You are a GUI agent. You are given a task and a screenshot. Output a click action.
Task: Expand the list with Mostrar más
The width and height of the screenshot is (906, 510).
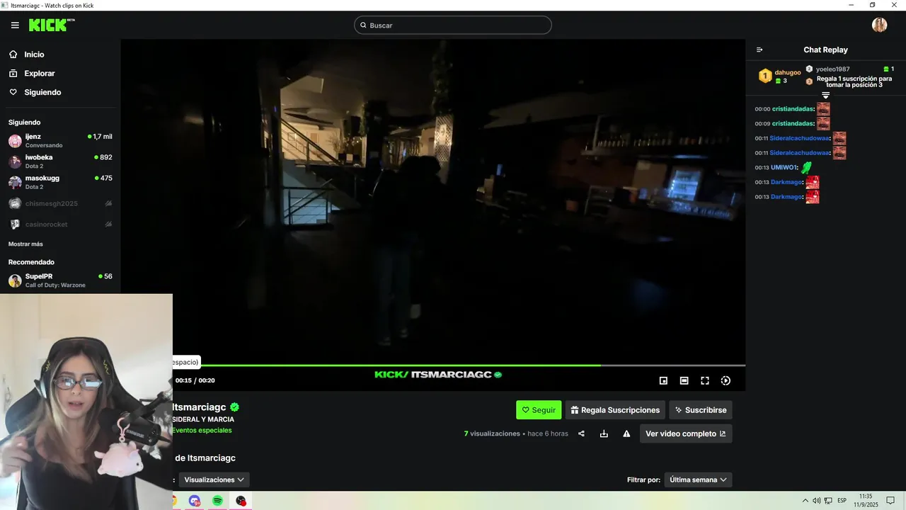pos(25,244)
